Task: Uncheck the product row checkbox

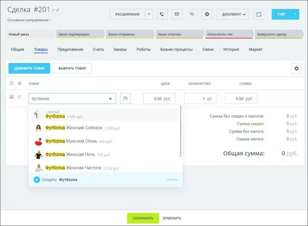Action: [x=12, y=97]
